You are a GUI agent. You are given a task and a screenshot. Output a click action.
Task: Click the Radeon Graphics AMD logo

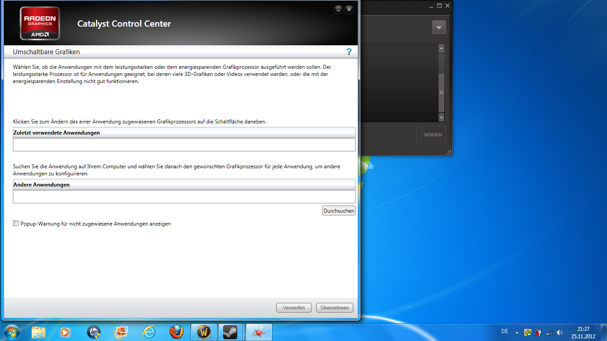coord(40,23)
